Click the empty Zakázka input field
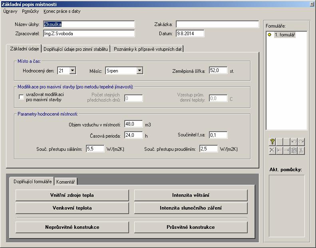This screenshot has width=316, height=248. 217,24
